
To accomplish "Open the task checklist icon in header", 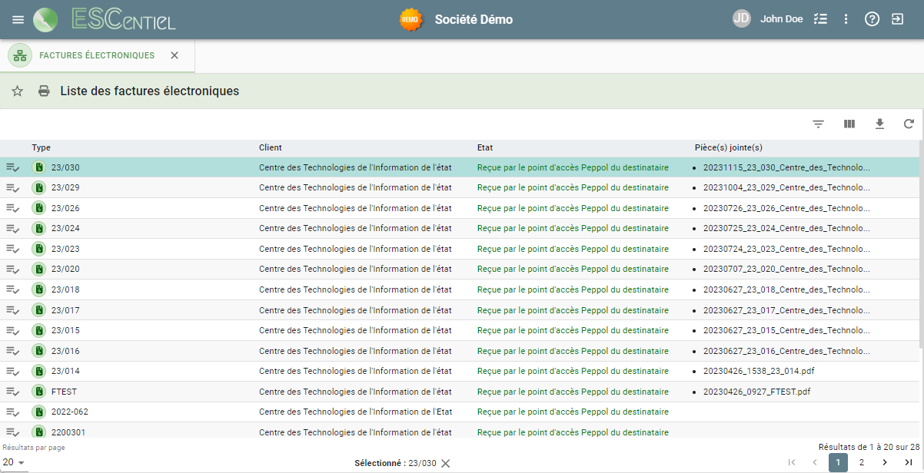I will (820, 19).
